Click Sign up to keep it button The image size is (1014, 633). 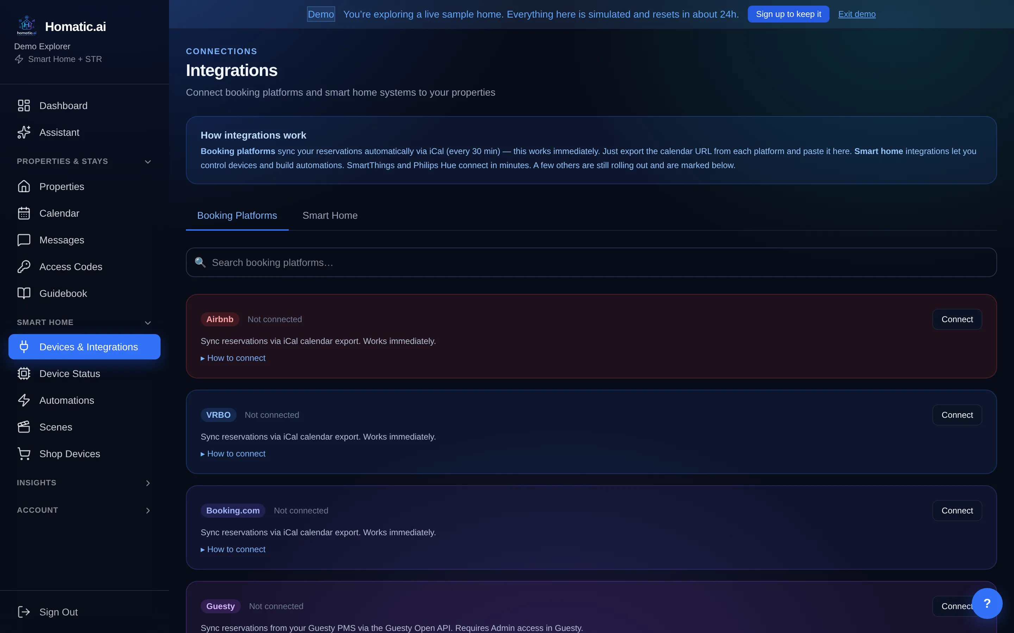pyautogui.click(x=788, y=14)
